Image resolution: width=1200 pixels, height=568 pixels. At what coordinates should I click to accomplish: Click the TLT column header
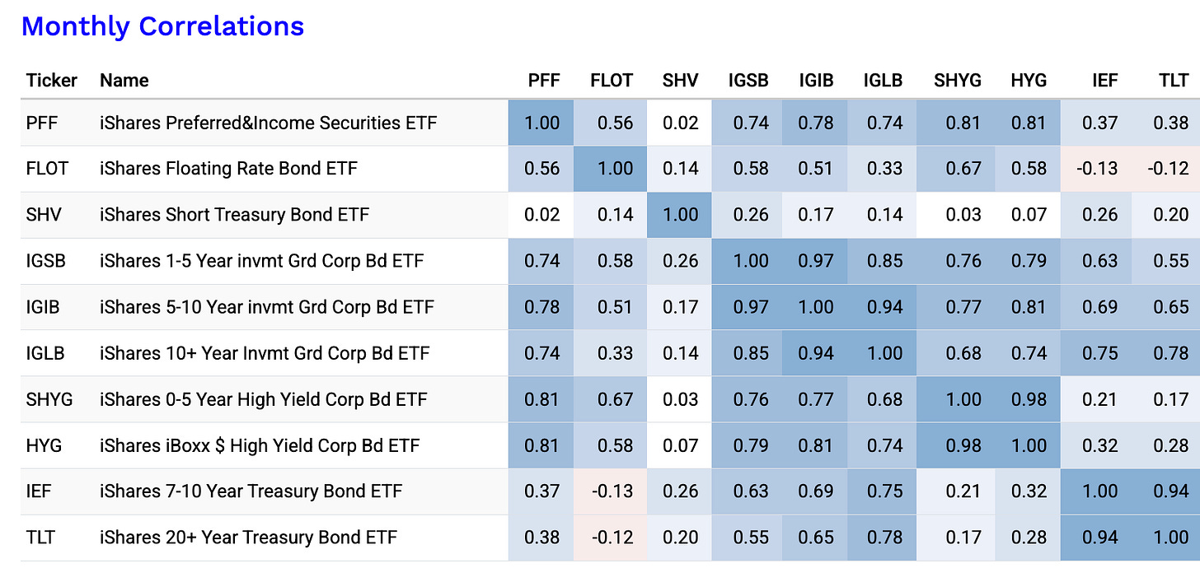1174,80
